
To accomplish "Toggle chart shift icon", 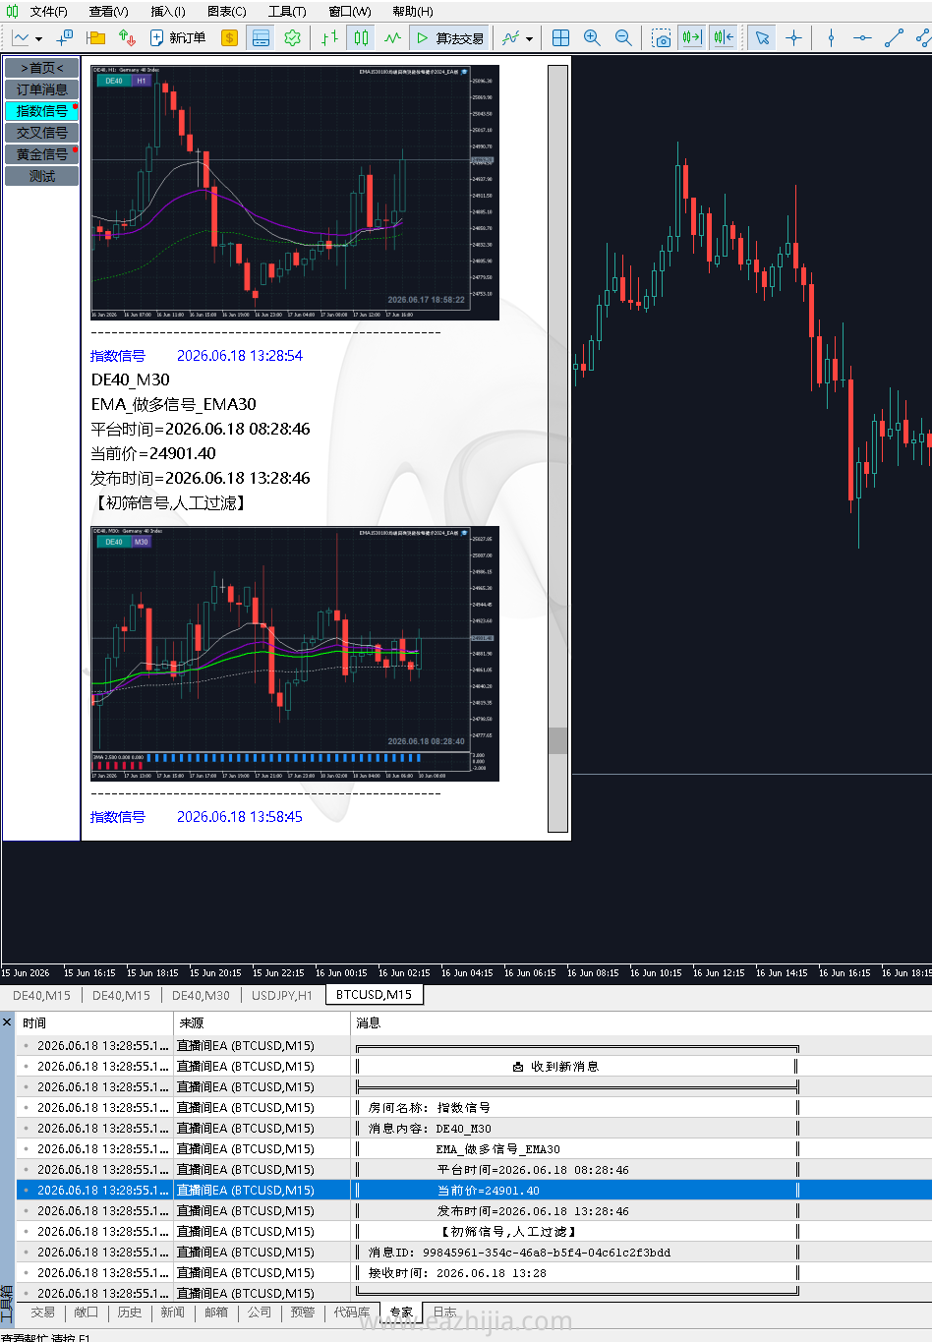I will point(724,37).
